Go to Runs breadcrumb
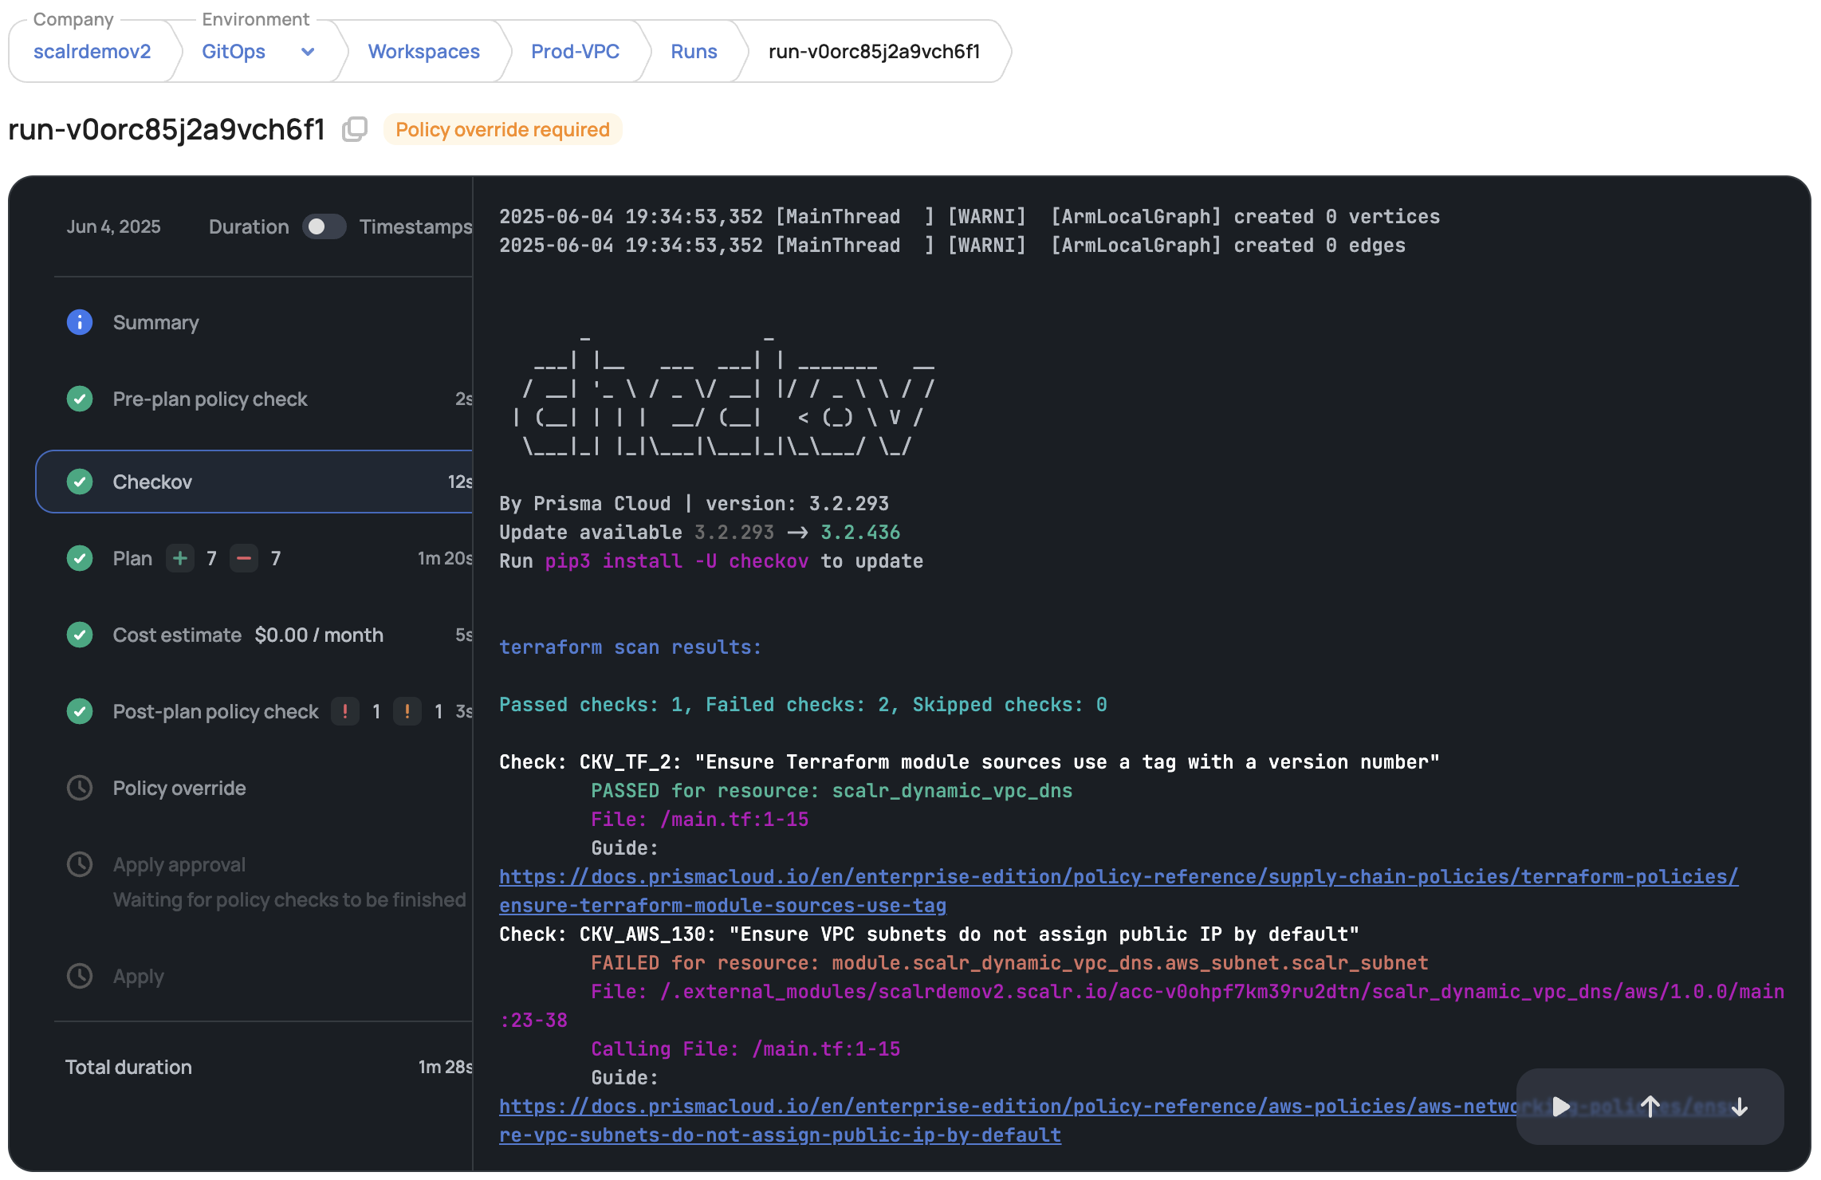Screen dimensions: 1821x1180 click(x=694, y=52)
